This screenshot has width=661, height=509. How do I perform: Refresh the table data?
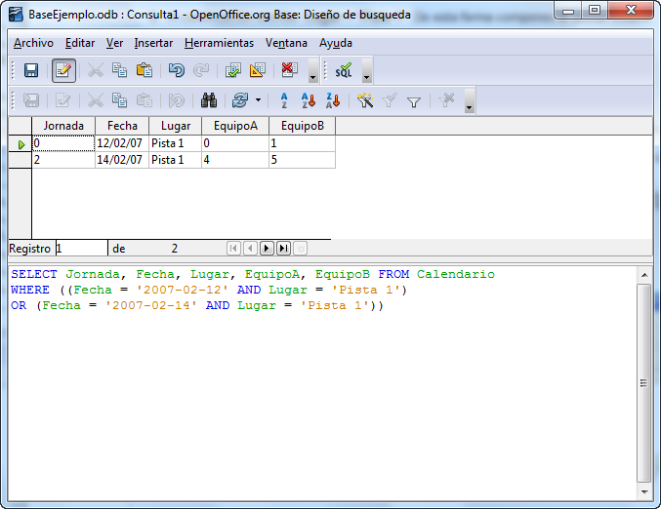coord(241,100)
